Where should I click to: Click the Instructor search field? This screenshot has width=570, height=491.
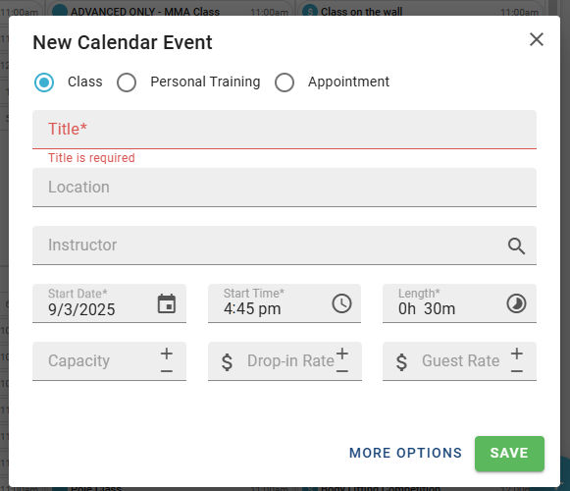click(x=285, y=245)
